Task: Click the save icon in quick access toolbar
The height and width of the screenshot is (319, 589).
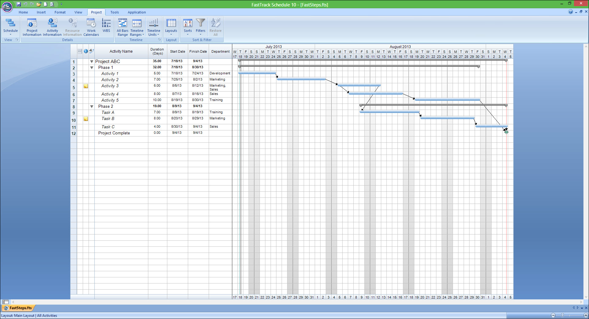Action: pyautogui.click(x=19, y=4)
